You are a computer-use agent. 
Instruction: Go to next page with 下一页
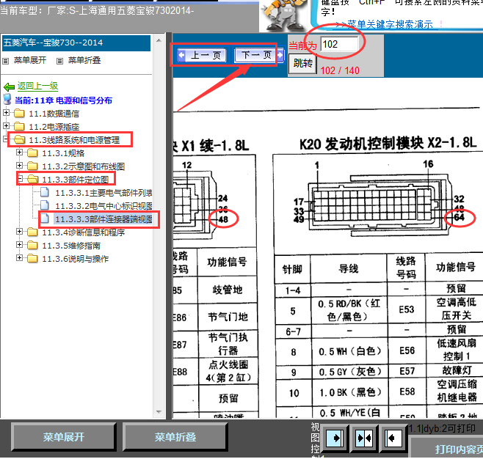pyautogui.click(x=258, y=56)
